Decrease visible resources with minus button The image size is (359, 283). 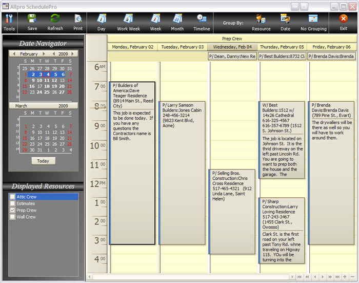click(x=352, y=277)
